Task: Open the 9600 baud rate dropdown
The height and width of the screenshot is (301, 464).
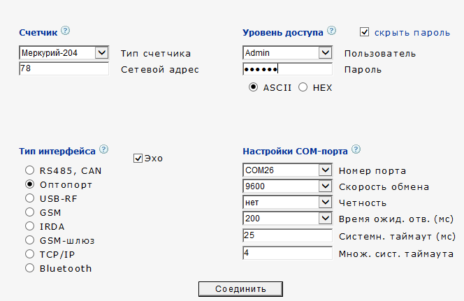Action: [287, 186]
